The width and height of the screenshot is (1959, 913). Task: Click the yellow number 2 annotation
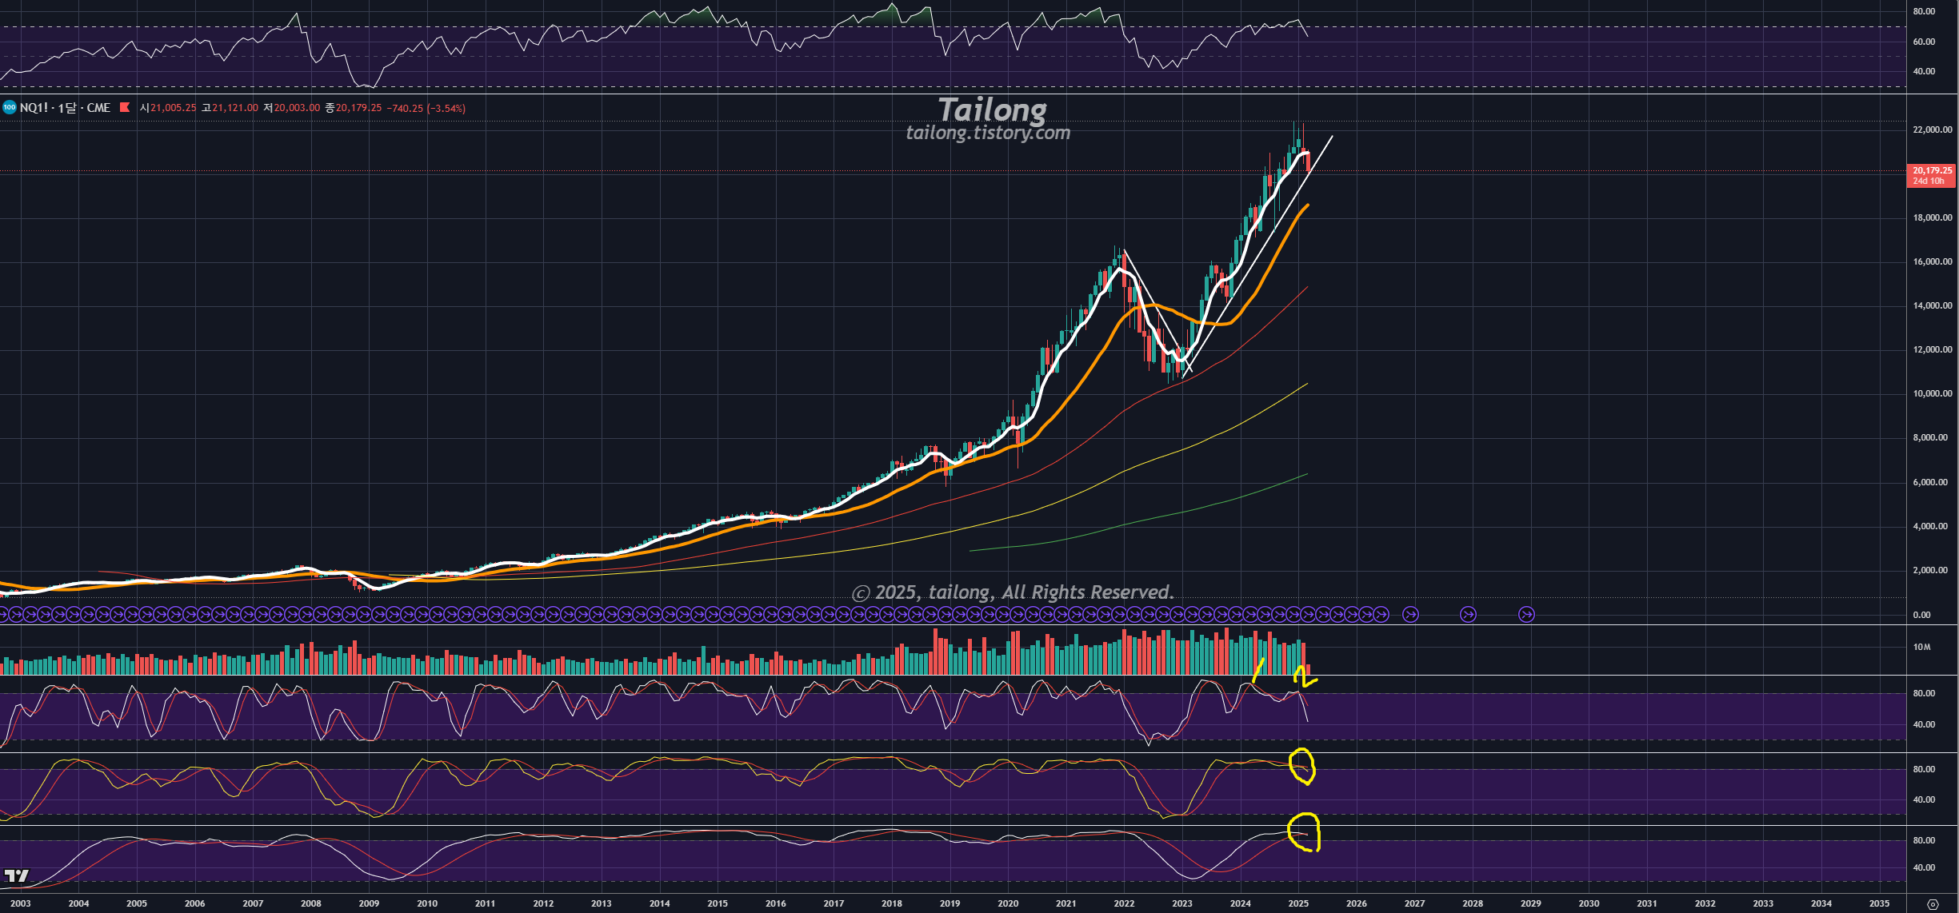[x=1303, y=677]
